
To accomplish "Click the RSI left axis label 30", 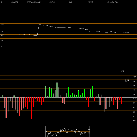I will (x=2, y=40).
